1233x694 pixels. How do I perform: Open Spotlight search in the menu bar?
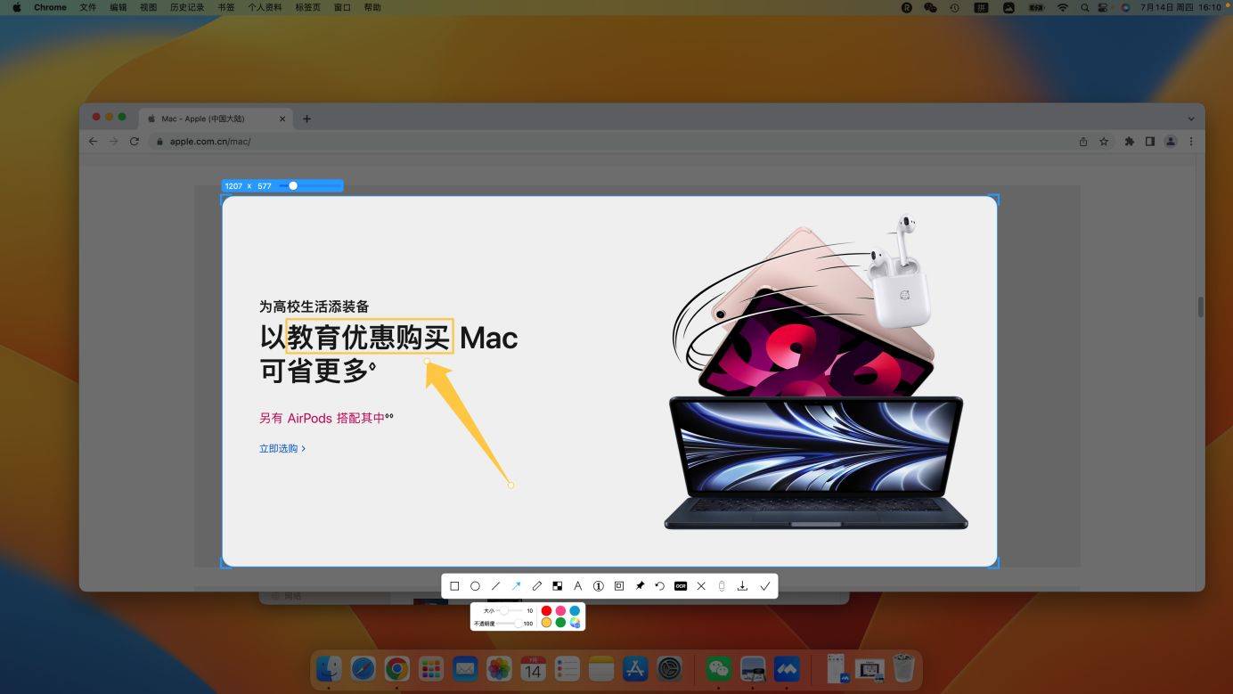click(x=1084, y=7)
